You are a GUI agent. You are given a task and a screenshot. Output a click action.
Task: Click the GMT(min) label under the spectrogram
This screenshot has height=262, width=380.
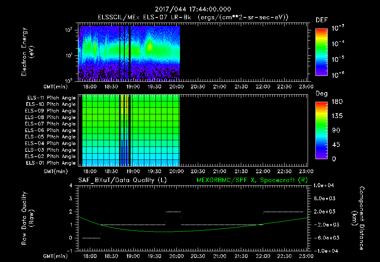coord(56,87)
